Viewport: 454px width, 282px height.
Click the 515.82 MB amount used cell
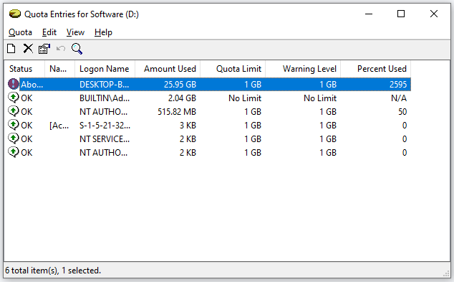click(177, 112)
